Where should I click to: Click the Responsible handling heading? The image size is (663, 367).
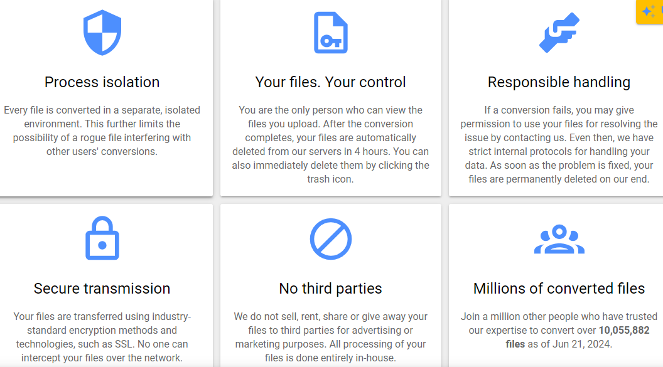tap(559, 82)
